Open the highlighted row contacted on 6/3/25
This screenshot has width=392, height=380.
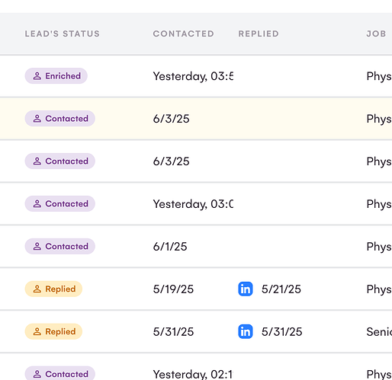pyautogui.click(x=196, y=119)
